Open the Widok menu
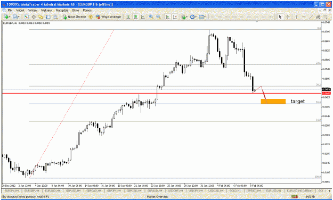Viewport: 333px width, 200px height. [20, 10]
